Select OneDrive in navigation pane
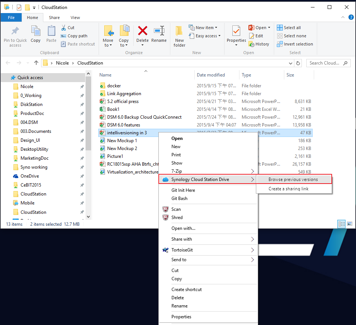The image size is (356, 325). 30,176
